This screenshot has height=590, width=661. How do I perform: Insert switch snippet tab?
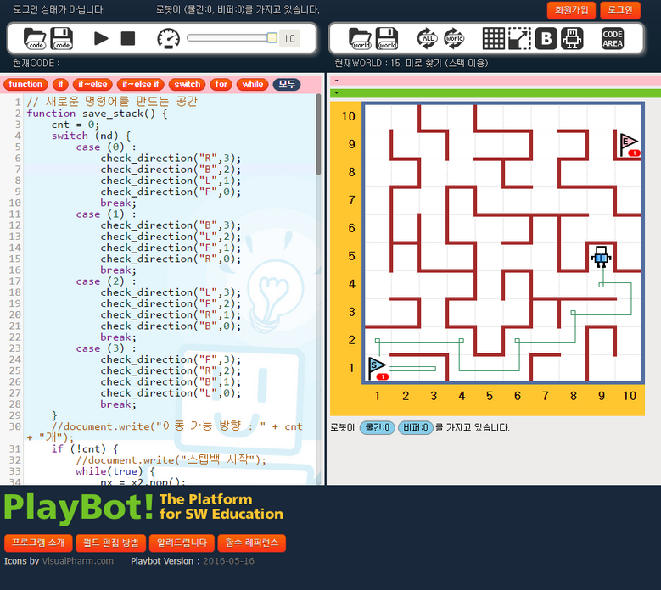coord(188,84)
